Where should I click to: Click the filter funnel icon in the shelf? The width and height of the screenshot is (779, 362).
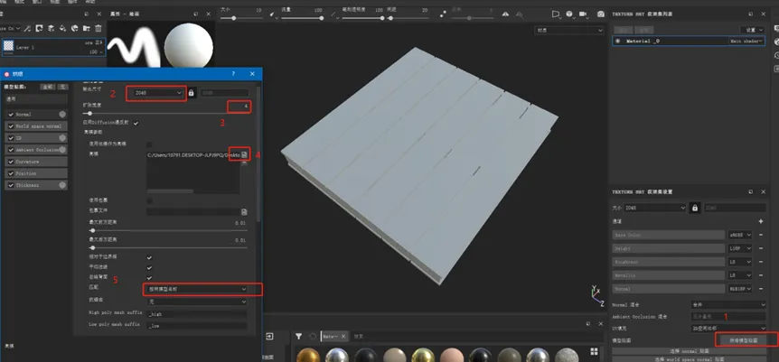pyautogui.click(x=299, y=336)
